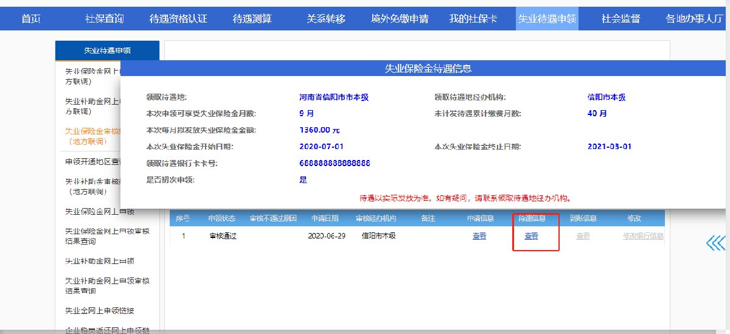Open 失业金网上申领链接 sidebar entry
Screen dimensions: 730x334
[x=99, y=311]
